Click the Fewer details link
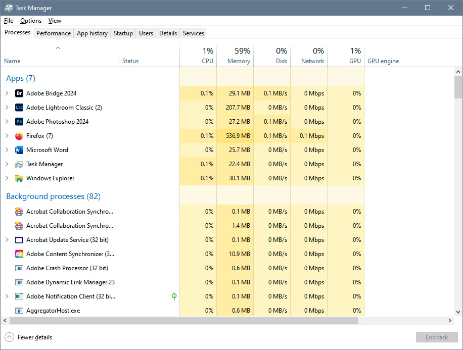Viewport: 463px width, 350px height. click(x=35, y=337)
